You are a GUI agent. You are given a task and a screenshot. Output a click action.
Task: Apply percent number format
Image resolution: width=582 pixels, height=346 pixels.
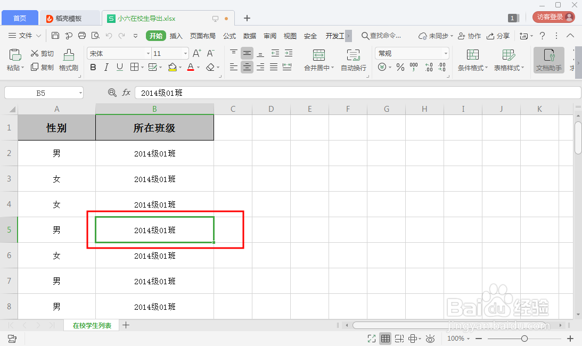tap(400, 68)
